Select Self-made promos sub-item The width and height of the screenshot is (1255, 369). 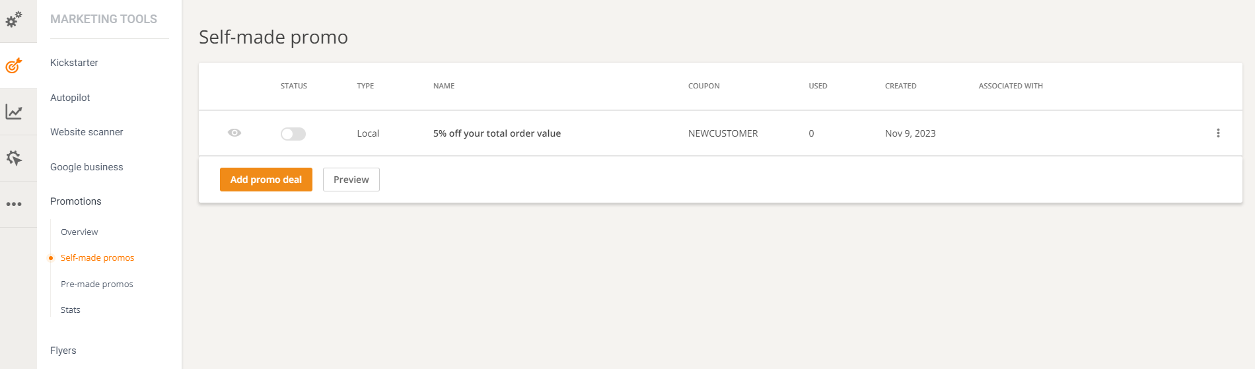(97, 258)
